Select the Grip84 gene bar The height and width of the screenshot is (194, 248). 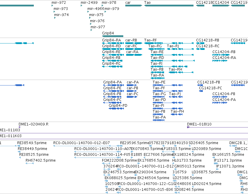[x=112, y=36]
